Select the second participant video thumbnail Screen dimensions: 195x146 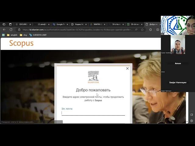[x=178, y=44]
